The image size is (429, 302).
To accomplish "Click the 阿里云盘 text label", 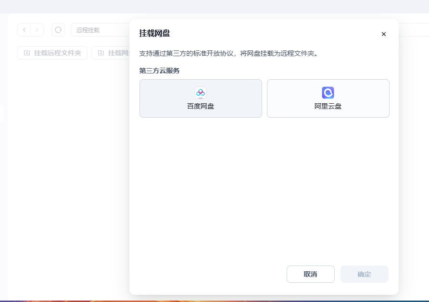I will (x=328, y=106).
